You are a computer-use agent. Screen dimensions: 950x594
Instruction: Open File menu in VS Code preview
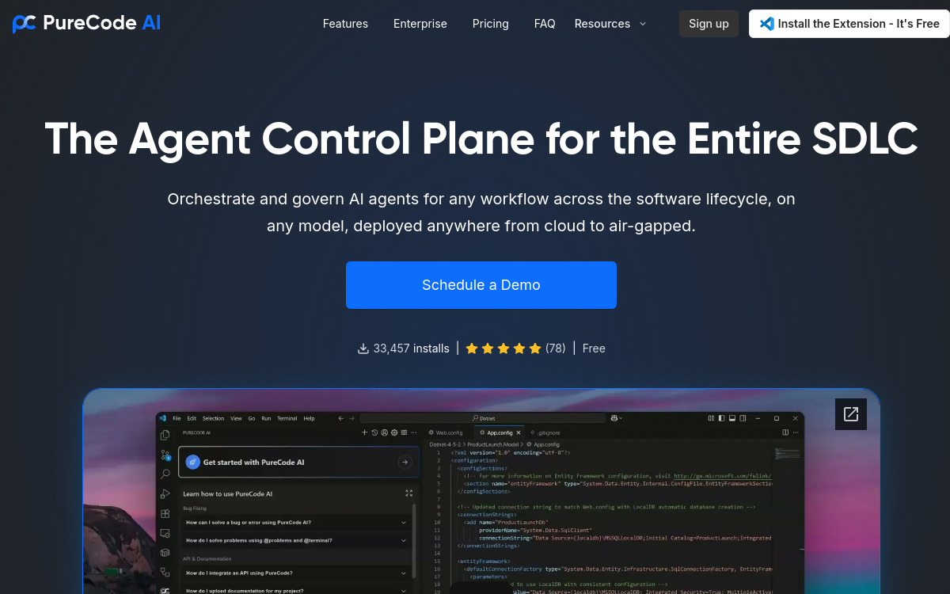click(x=177, y=418)
